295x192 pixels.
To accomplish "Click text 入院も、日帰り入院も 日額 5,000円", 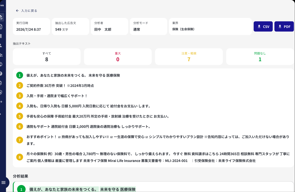I will click(54, 106).
